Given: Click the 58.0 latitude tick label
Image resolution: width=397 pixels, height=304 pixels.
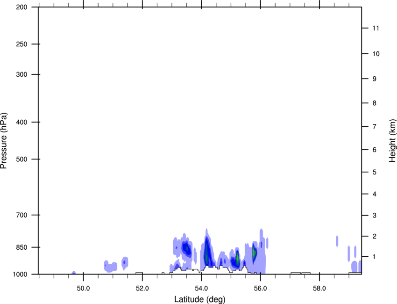Looking at the screenshot, I should click(x=319, y=289).
